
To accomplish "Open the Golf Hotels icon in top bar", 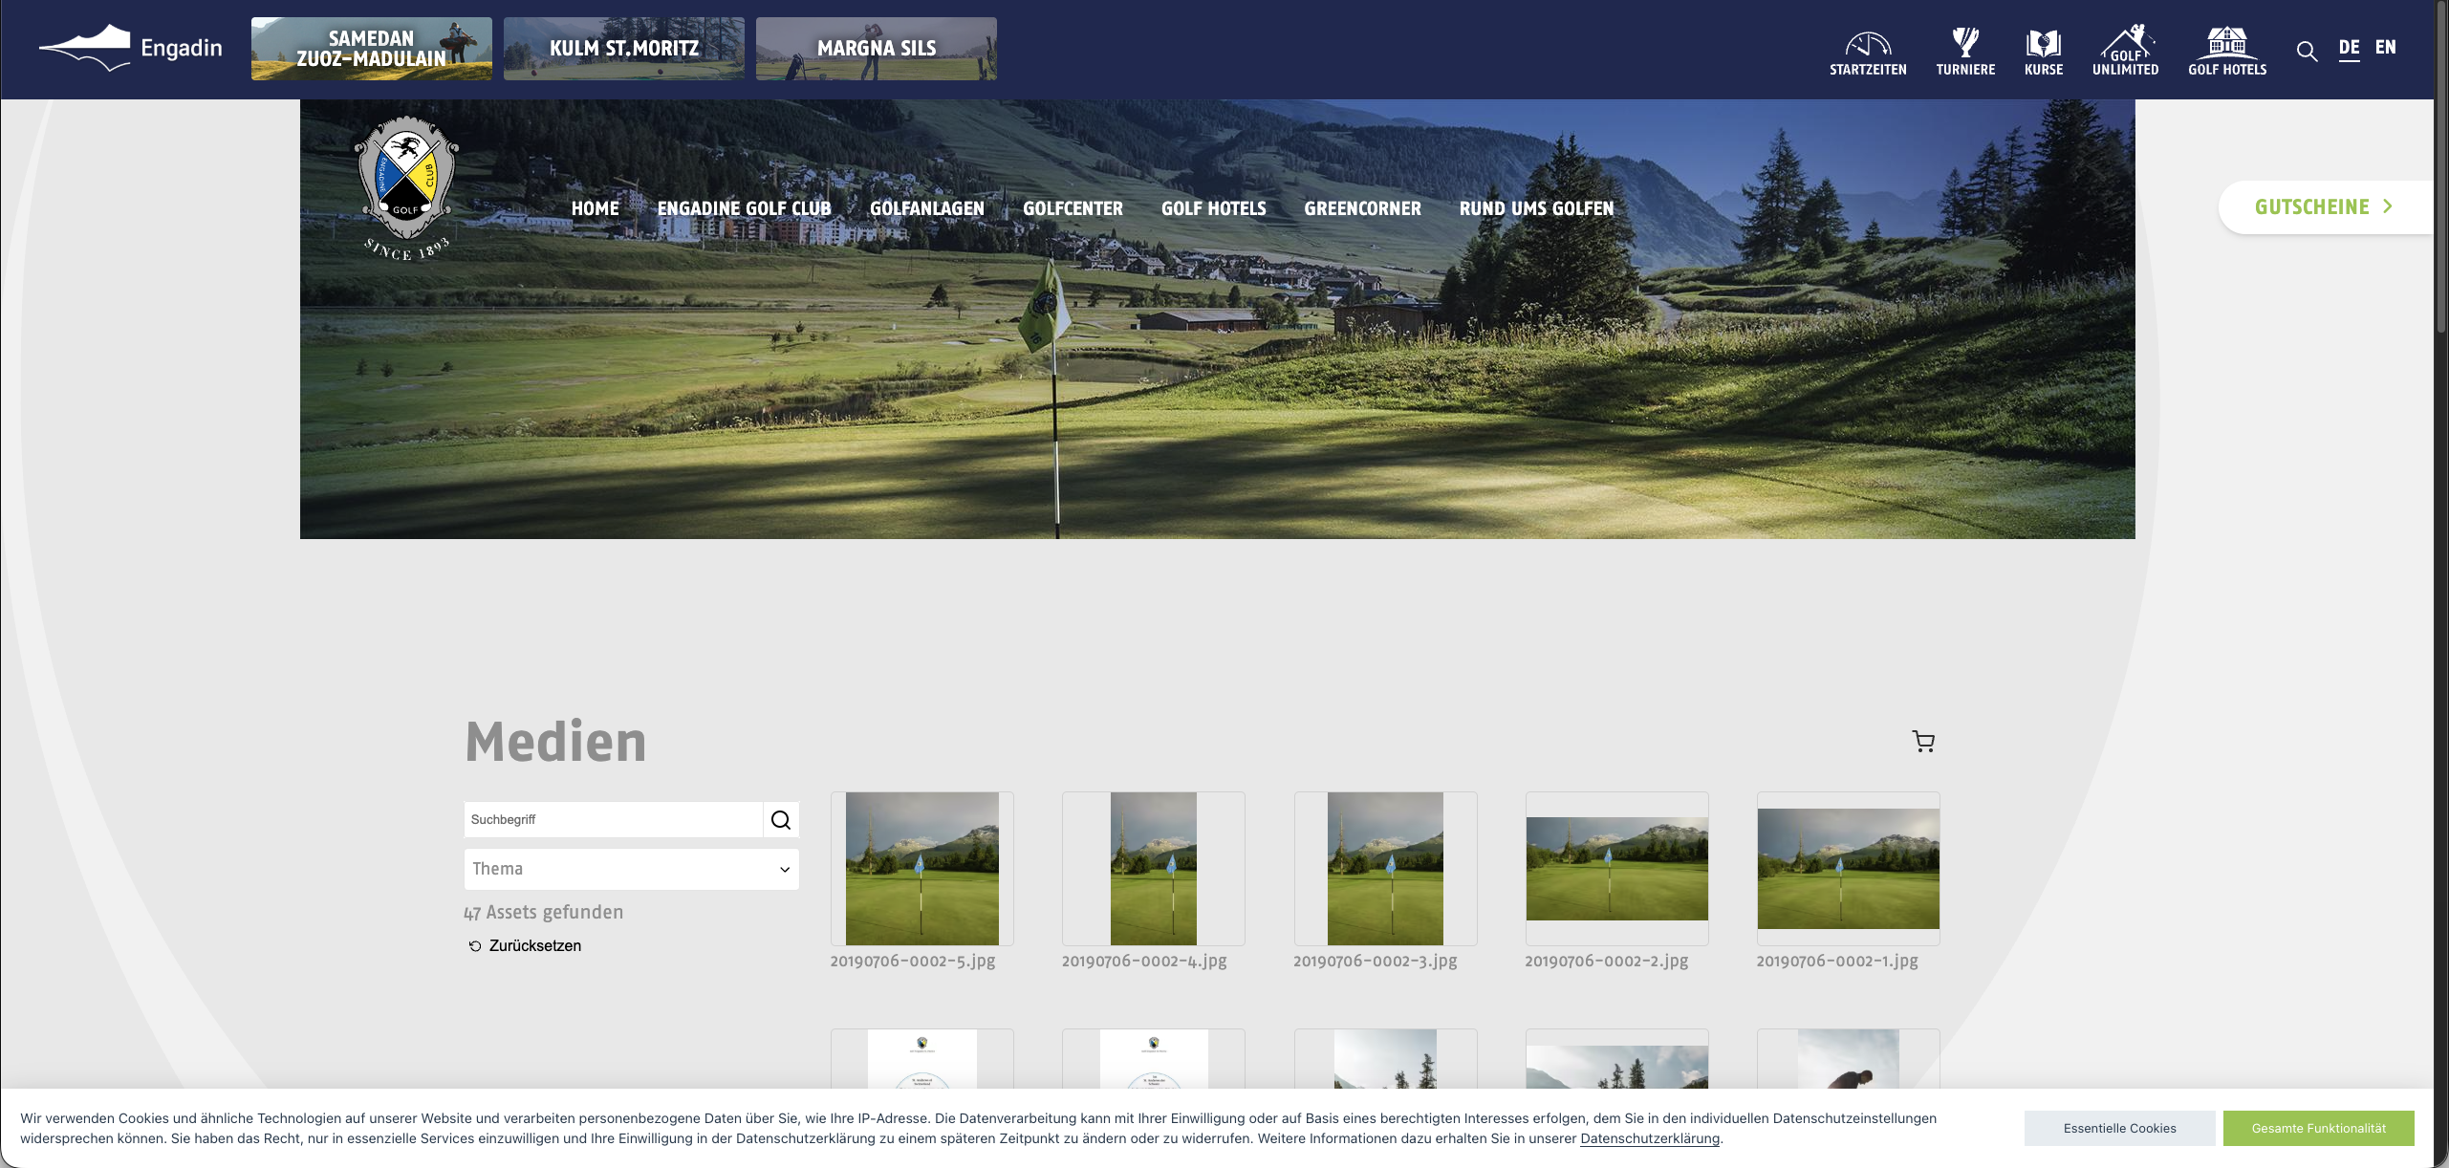I will click(x=2227, y=52).
